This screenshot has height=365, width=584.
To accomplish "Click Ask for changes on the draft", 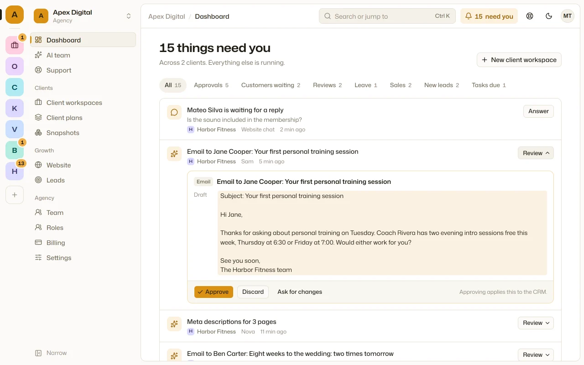I will (300, 292).
